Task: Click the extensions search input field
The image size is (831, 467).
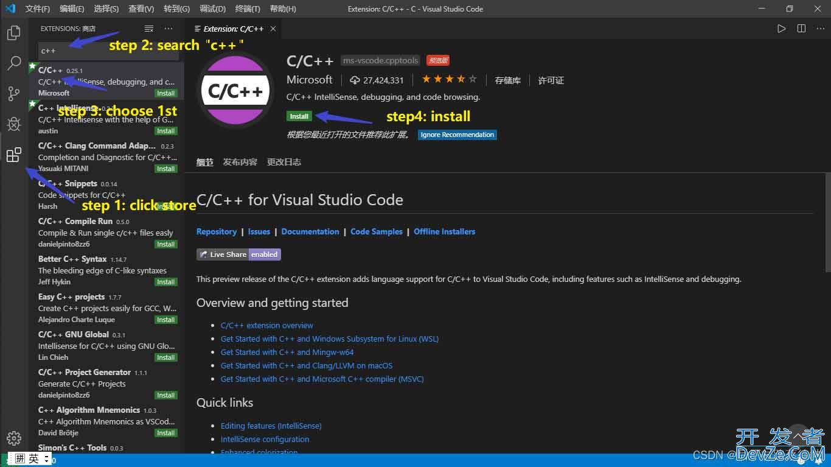Action: tap(108, 51)
